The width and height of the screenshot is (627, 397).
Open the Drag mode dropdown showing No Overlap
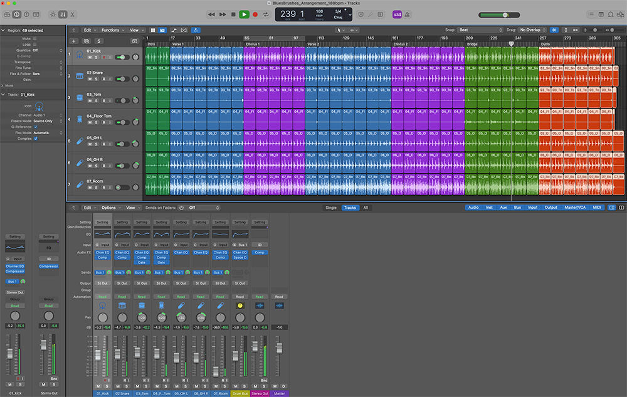click(533, 29)
